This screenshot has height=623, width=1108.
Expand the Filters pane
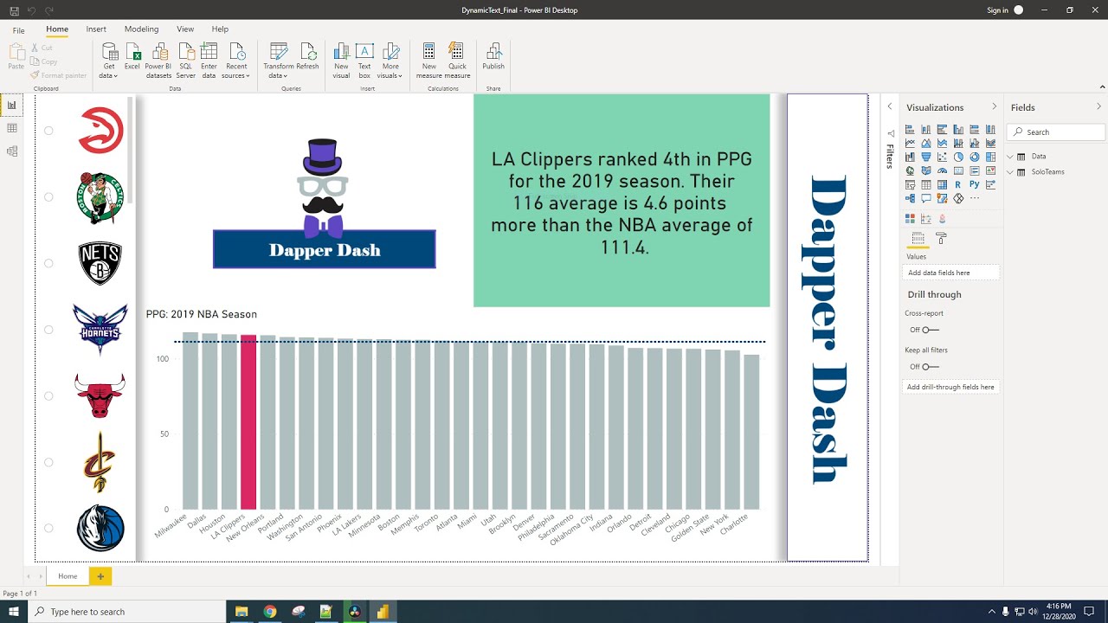tap(889, 106)
